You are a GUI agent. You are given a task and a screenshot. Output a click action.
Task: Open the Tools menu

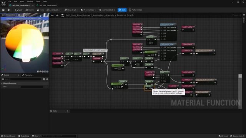(x=38, y=2)
